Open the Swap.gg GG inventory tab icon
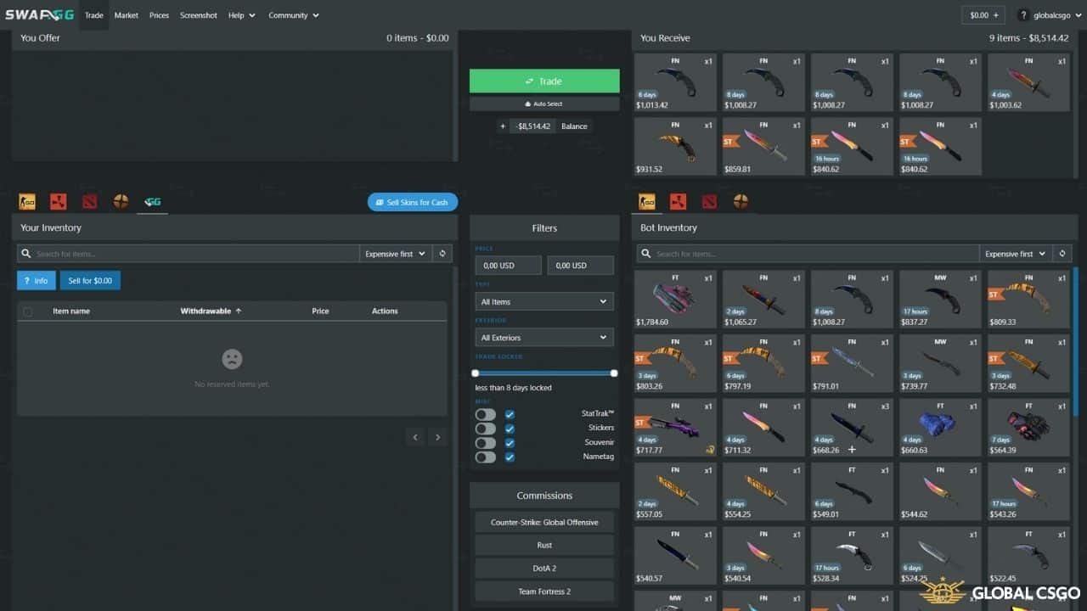 click(x=153, y=201)
